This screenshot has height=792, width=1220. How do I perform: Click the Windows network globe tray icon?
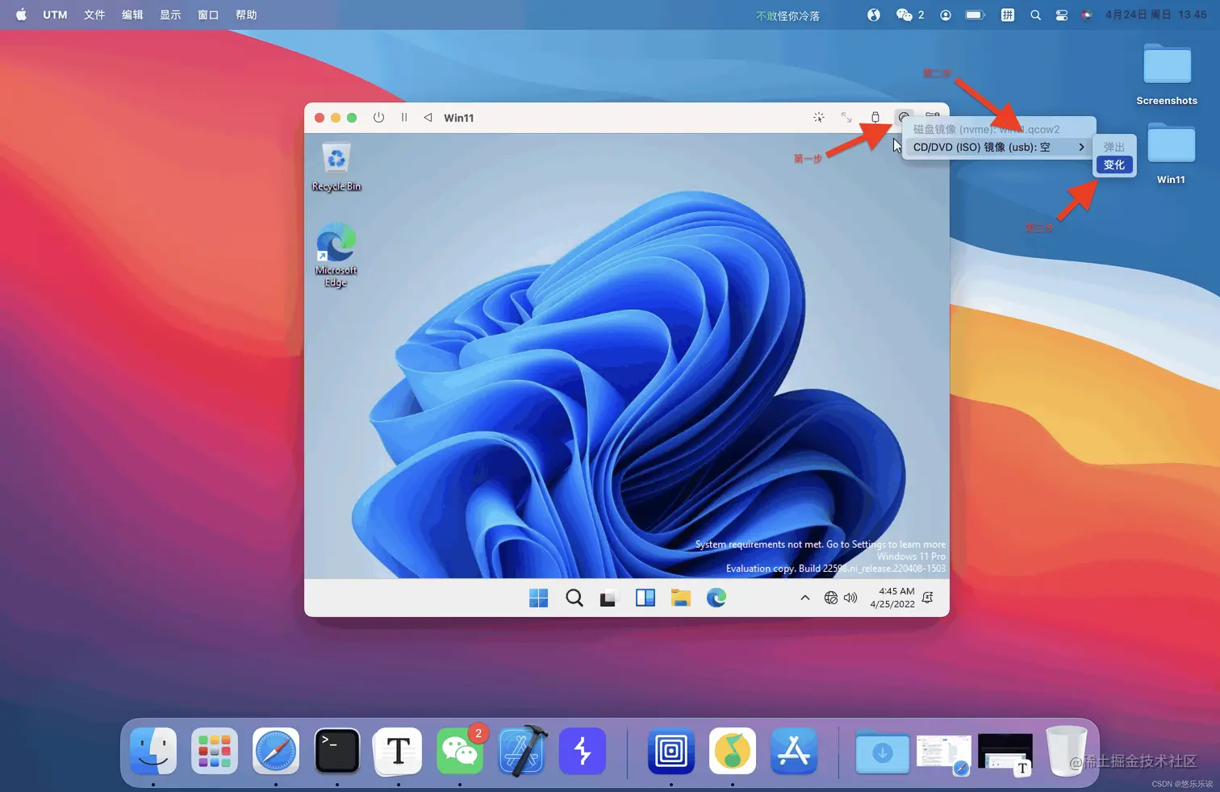[x=831, y=598]
